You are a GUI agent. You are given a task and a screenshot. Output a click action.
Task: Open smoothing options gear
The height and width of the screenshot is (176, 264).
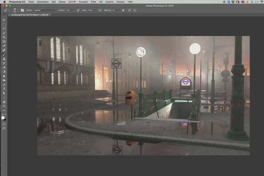click(123, 10)
